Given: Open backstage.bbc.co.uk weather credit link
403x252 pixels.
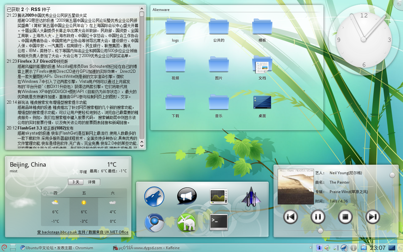Looking at the screenshot, I should (x=83, y=232).
